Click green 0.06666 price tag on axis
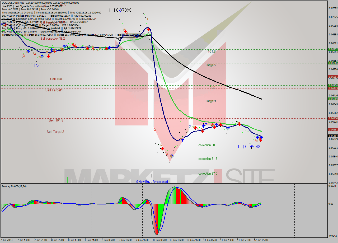This screenshot has height=243, width=338. coord(333,63)
